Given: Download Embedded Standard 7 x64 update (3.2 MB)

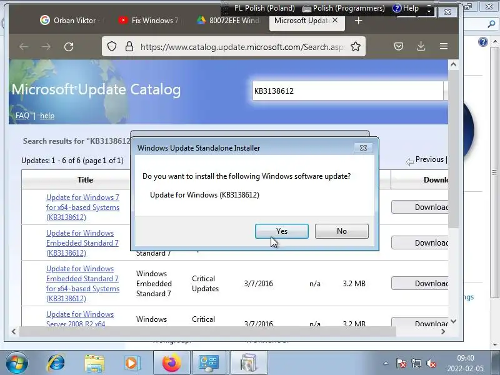Looking at the screenshot, I should pos(419,284).
